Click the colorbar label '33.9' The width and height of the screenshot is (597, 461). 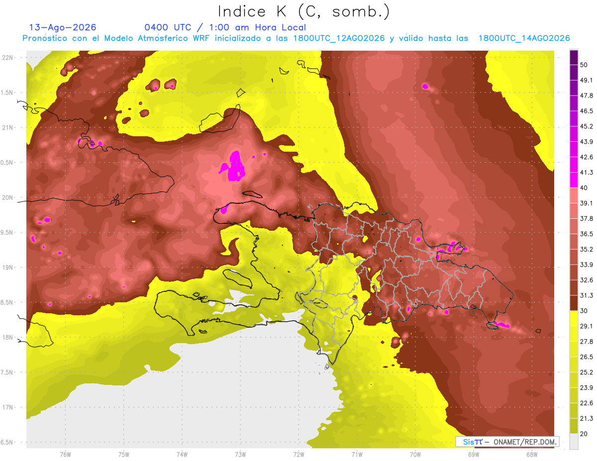(587, 265)
